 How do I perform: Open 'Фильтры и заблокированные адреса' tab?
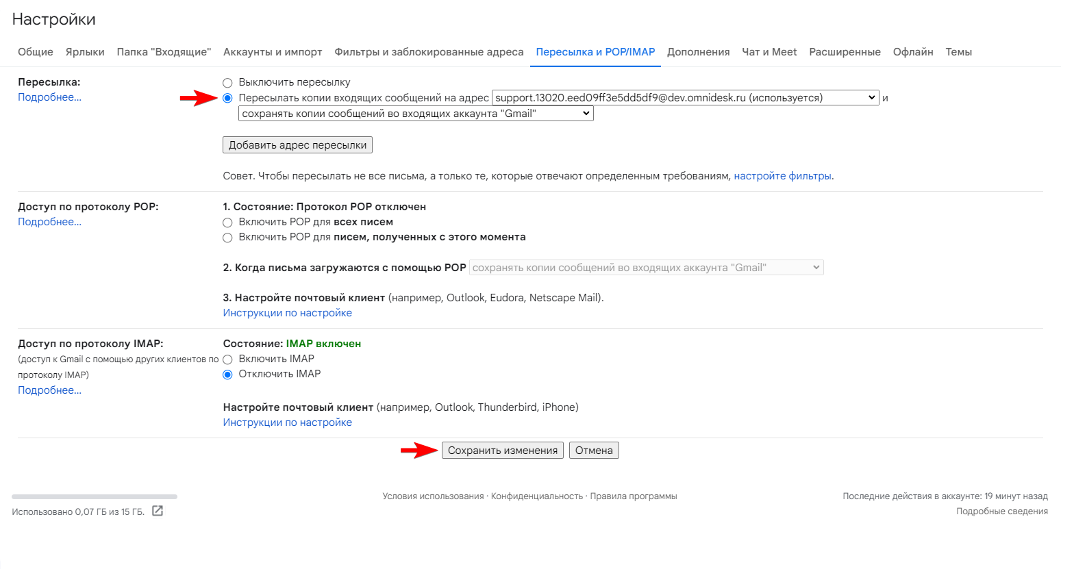click(x=429, y=52)
